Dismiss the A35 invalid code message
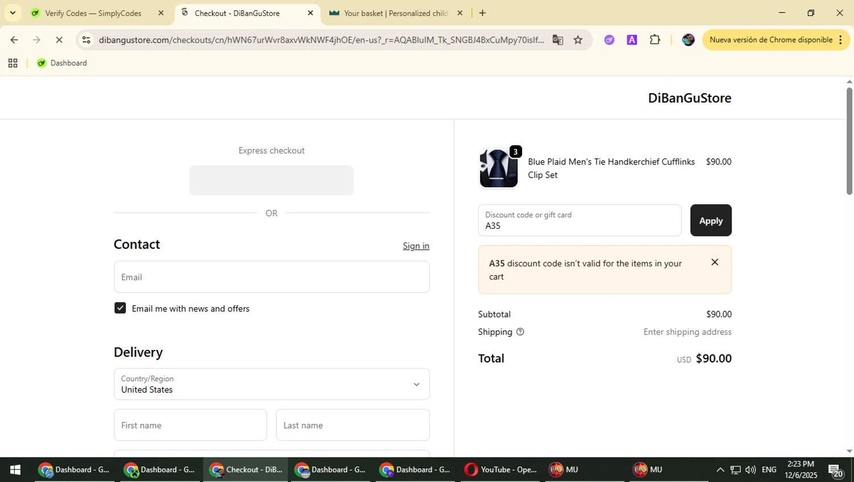Viewport: 854px width, 482px height. [715, 262]
